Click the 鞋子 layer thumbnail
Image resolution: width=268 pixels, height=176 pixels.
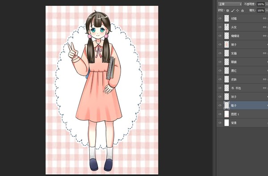coord(226,106)
